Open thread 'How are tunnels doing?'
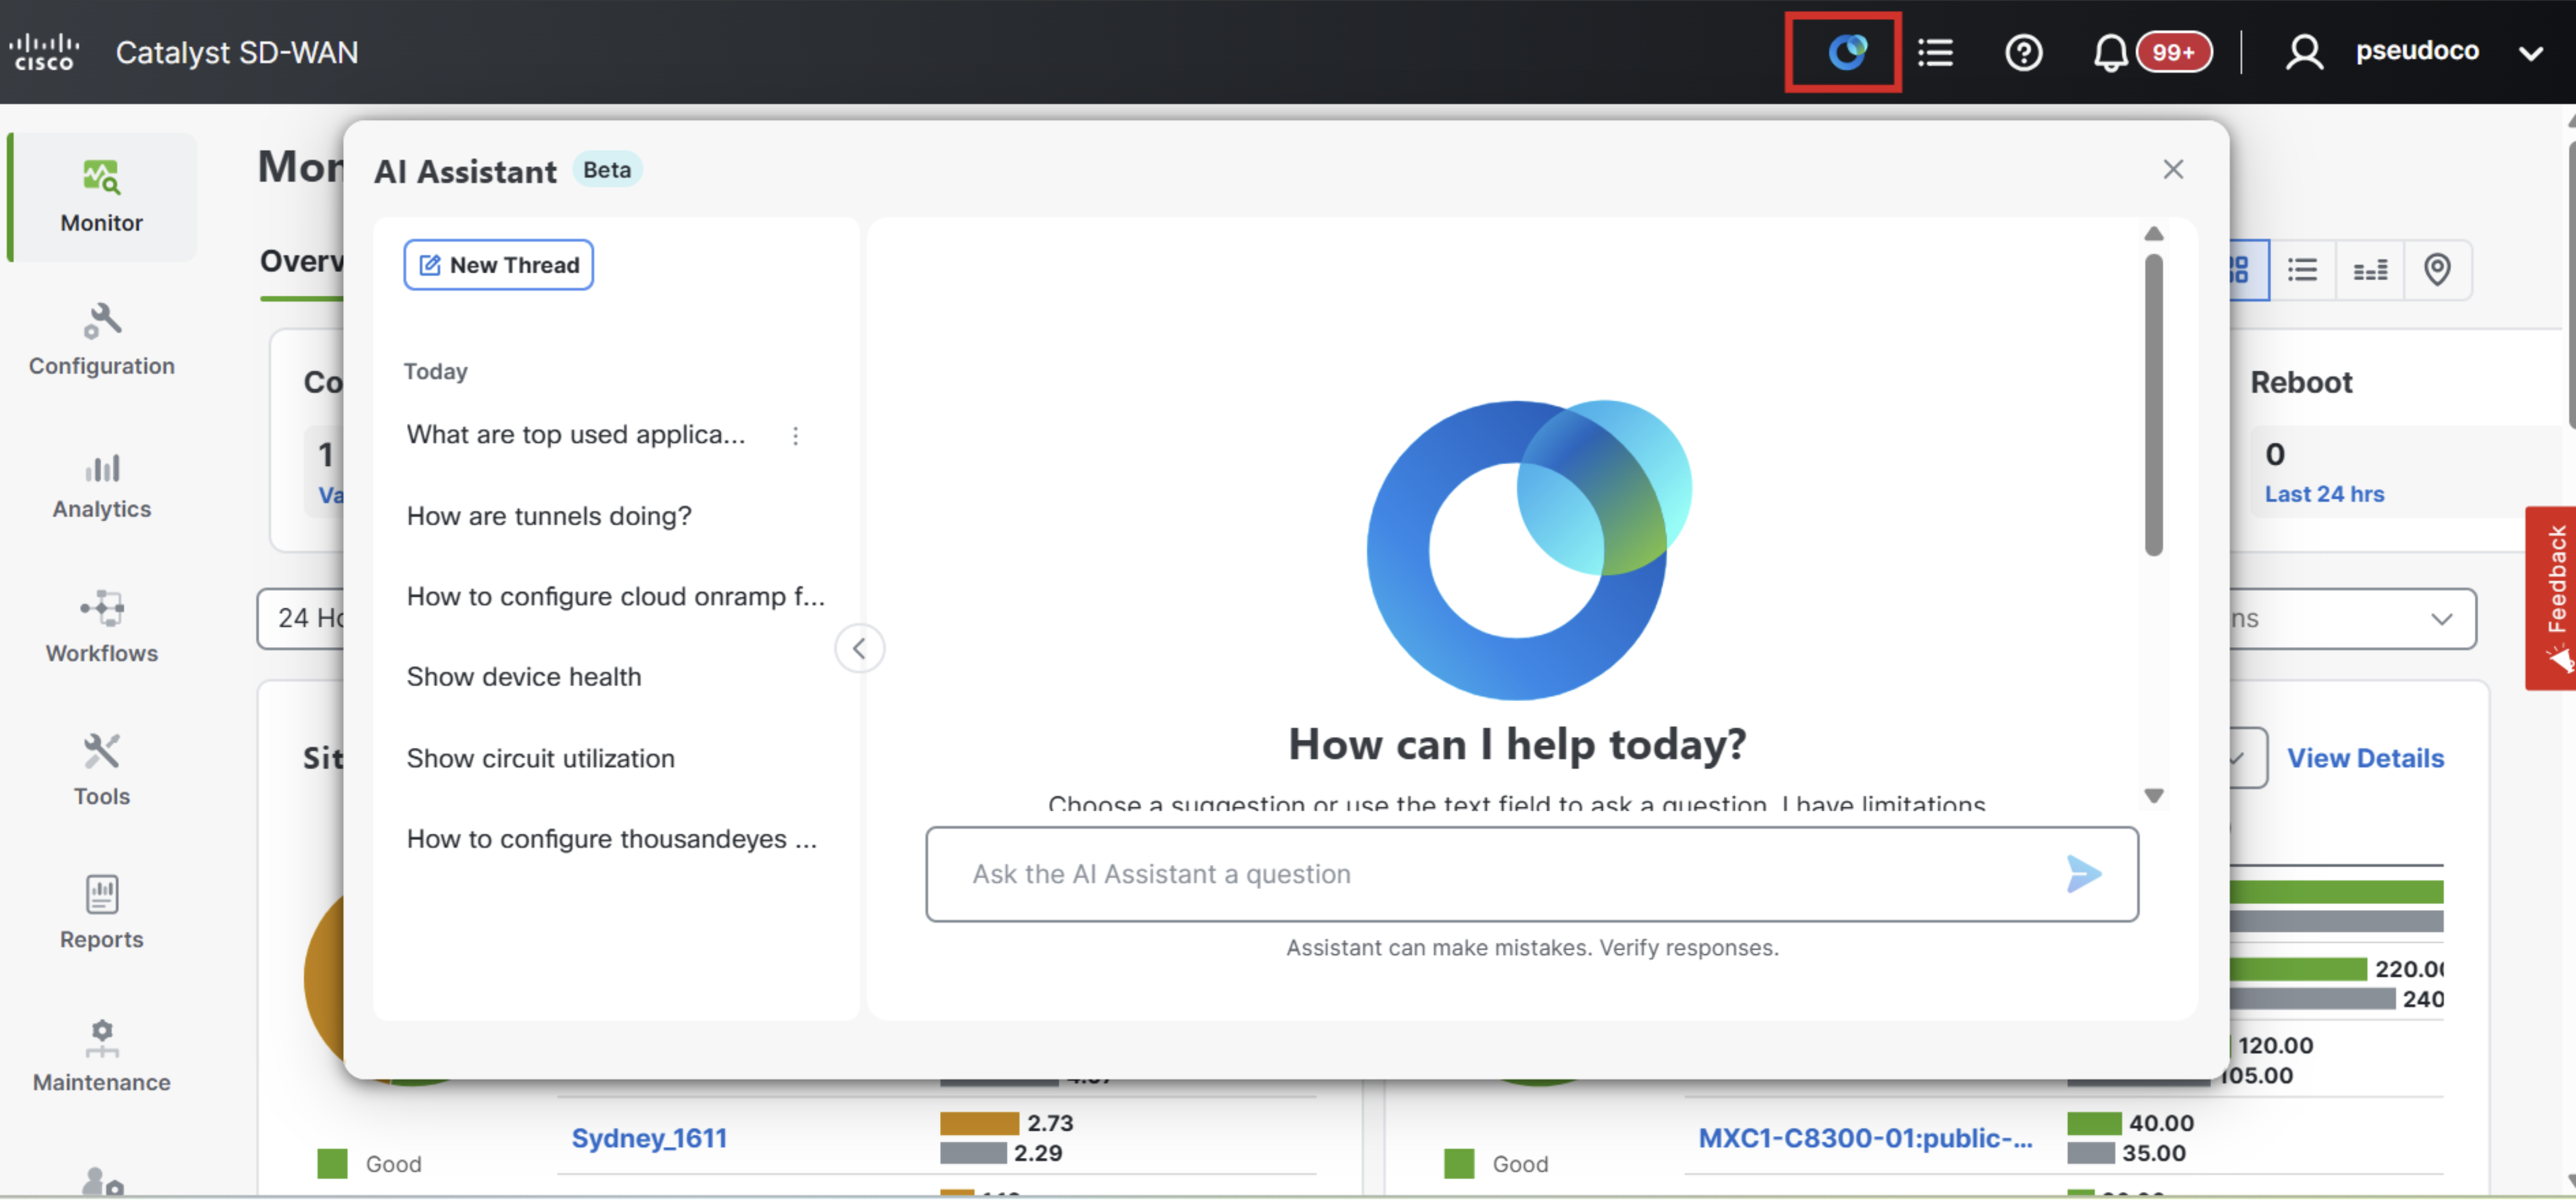2576x1201 pixels. click(549, 516)
